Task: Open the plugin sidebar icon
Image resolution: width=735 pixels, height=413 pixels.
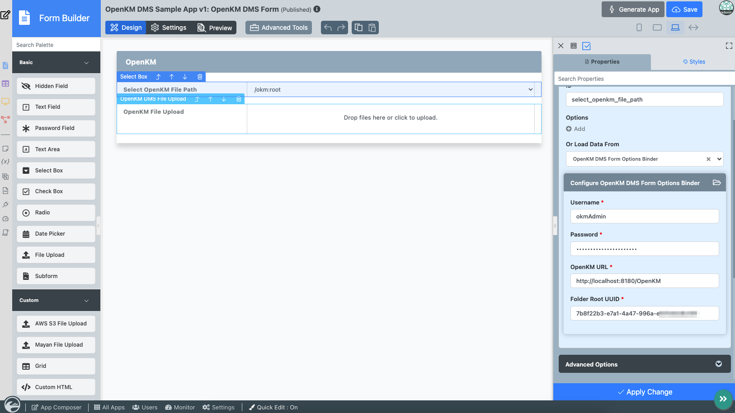Action: 5,204
